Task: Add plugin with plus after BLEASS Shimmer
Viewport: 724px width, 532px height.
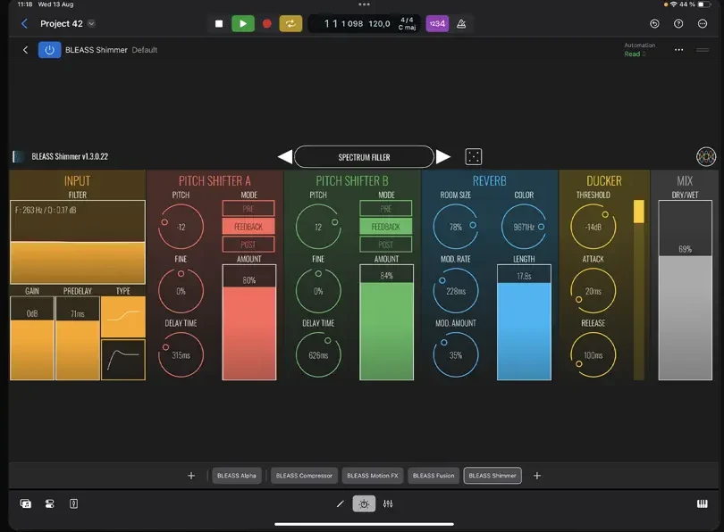Action: (537, 475)
